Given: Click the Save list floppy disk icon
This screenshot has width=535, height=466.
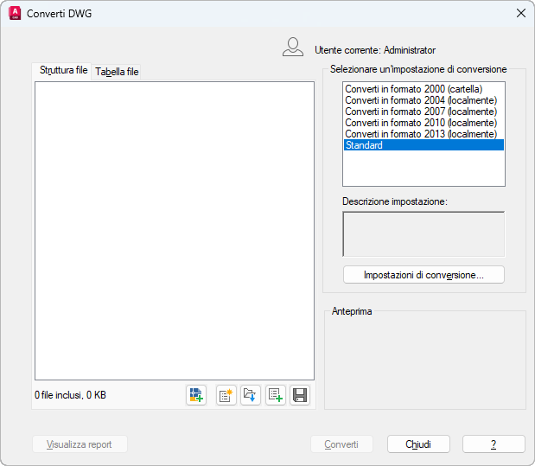Looking at the screenshot, I should click(300, 395).
